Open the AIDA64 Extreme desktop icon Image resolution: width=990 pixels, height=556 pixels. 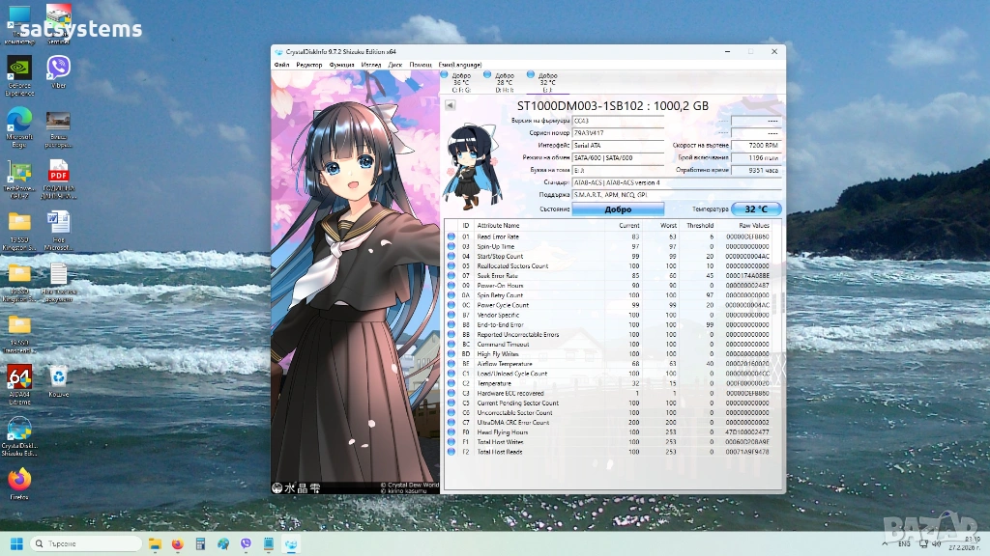19,377
